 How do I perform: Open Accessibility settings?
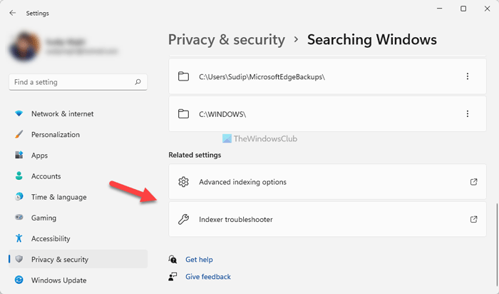pos(51,239)
